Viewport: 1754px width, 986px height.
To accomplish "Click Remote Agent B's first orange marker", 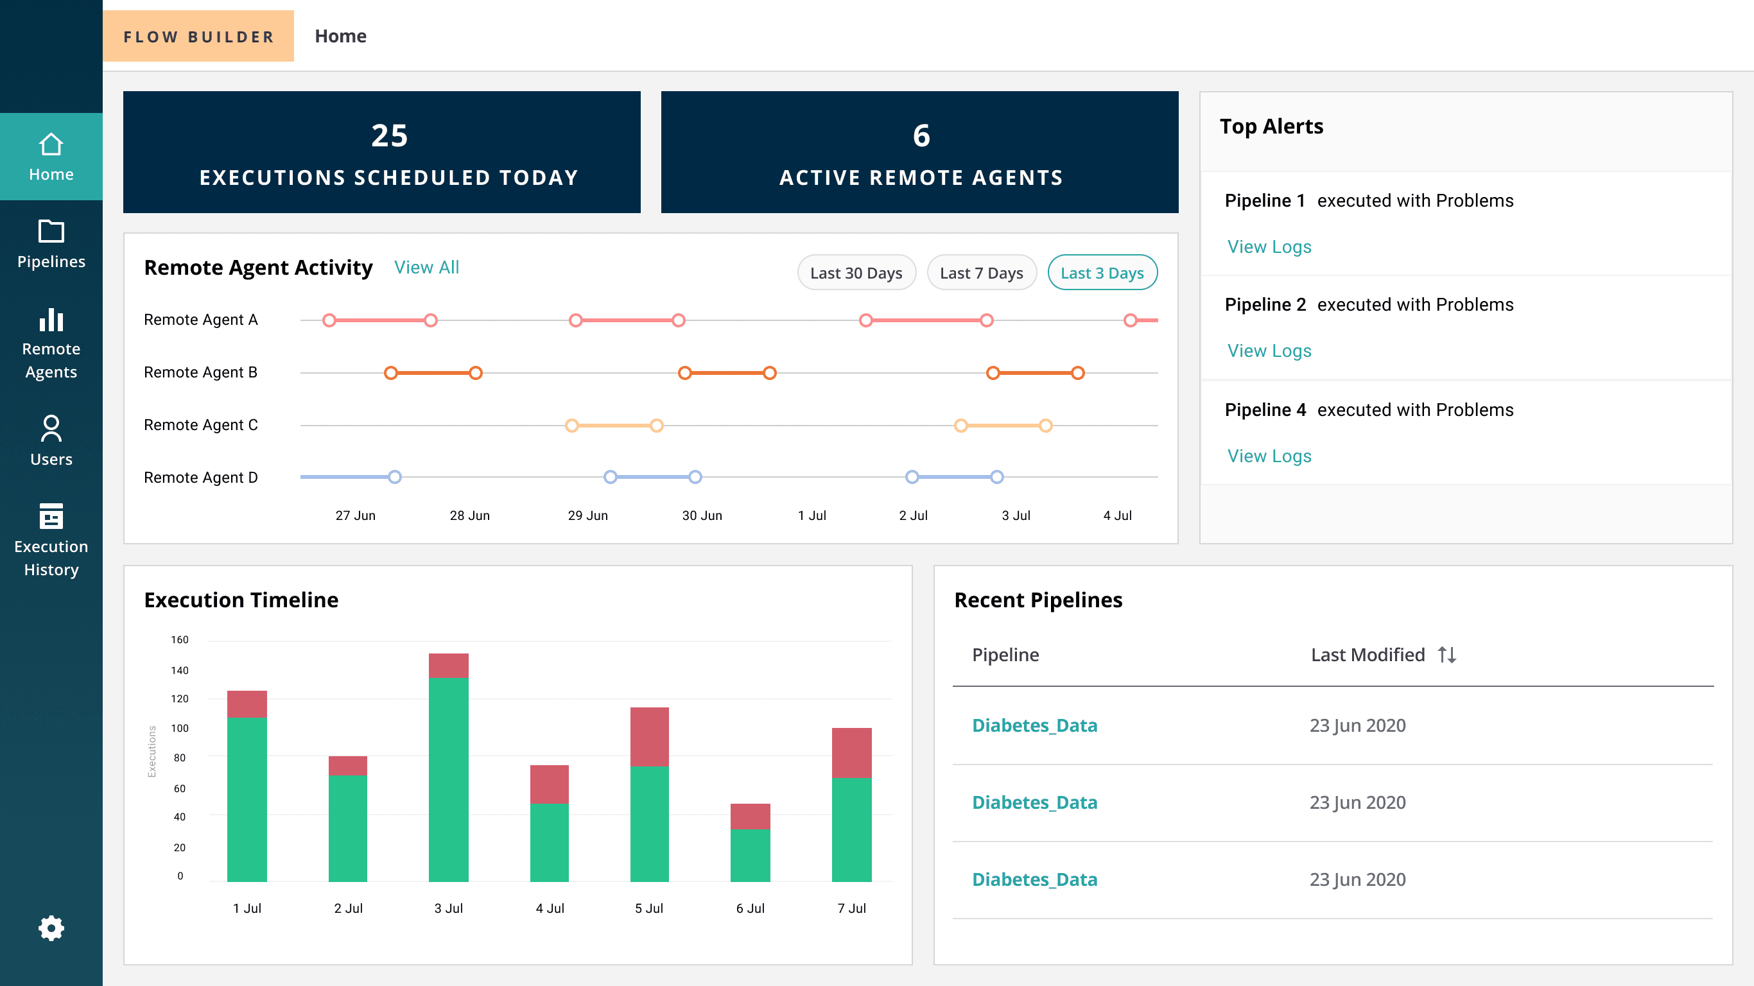I will (x=391, y=372).
